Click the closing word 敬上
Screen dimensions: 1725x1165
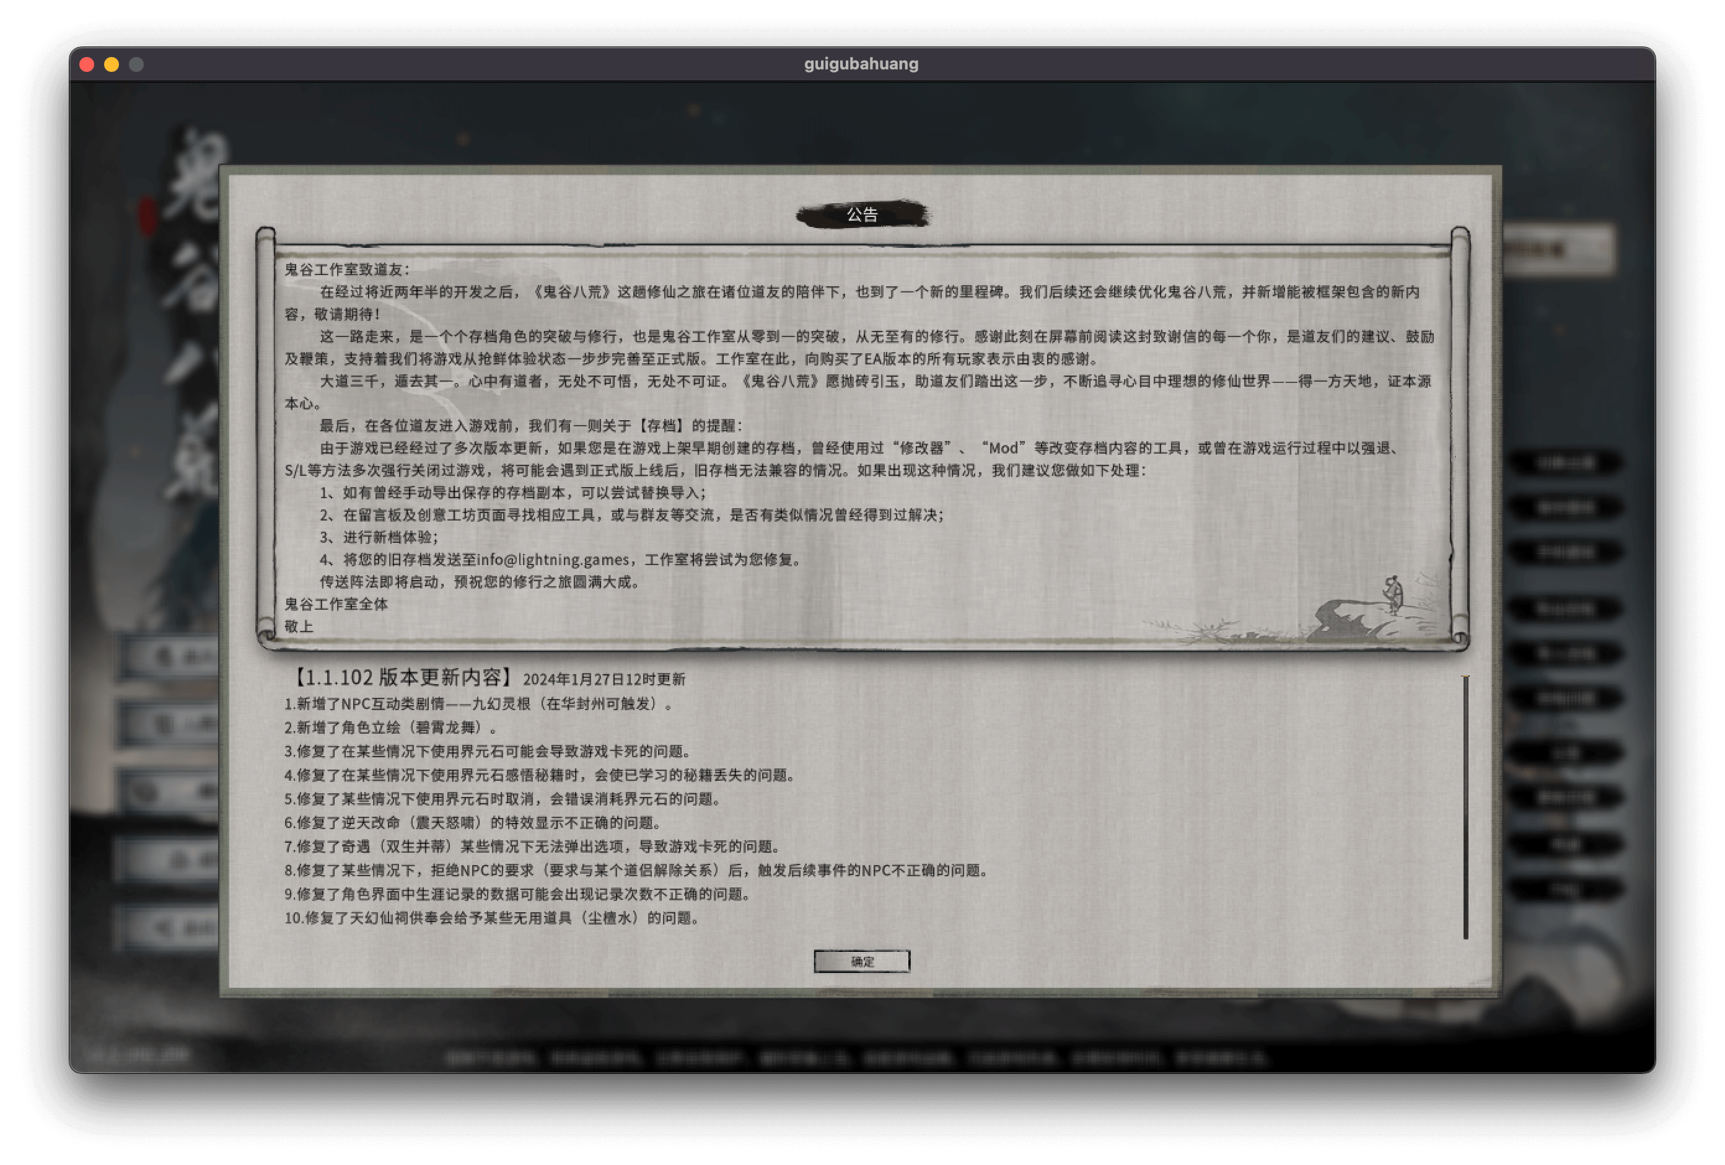(x=299, y=626)
